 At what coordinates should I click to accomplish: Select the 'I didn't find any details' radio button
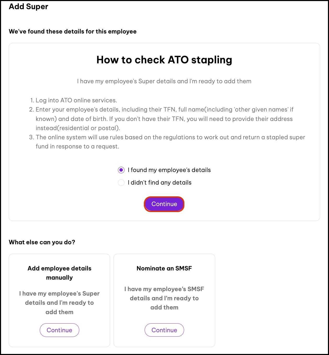pyautogui.click(x=121, y=183)
